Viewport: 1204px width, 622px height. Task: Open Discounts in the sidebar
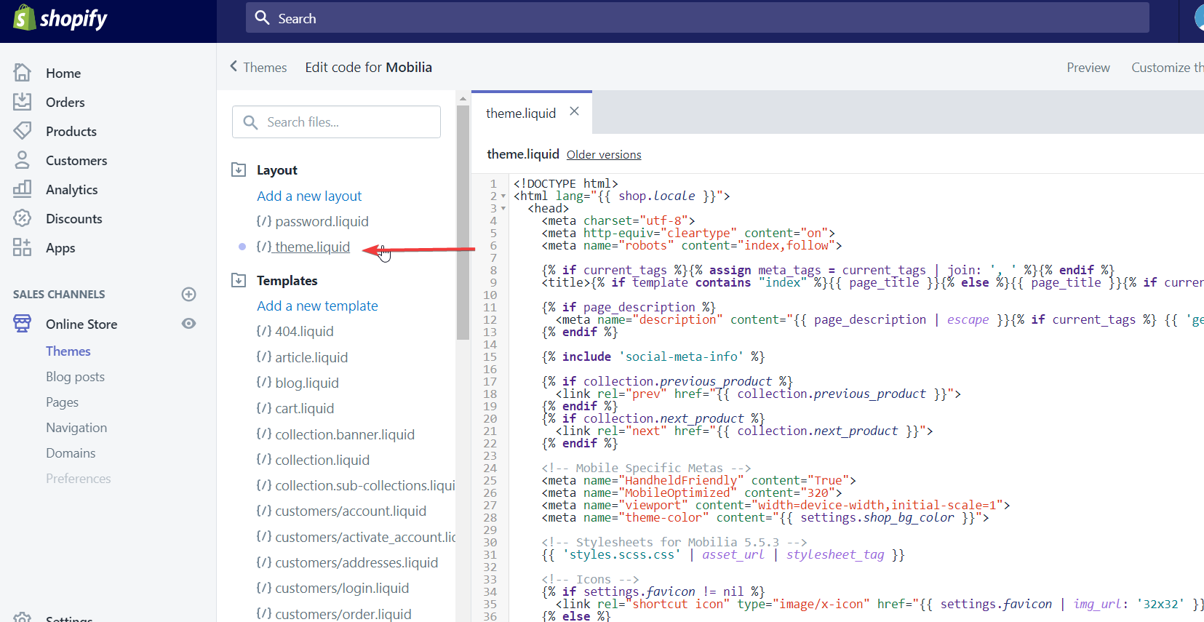point(74,218)
